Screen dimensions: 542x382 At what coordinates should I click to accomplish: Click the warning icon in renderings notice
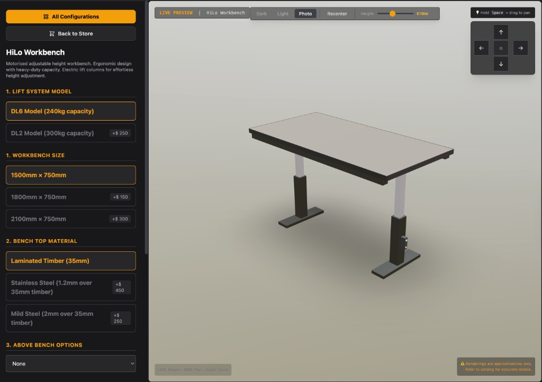tap(462, 363)
